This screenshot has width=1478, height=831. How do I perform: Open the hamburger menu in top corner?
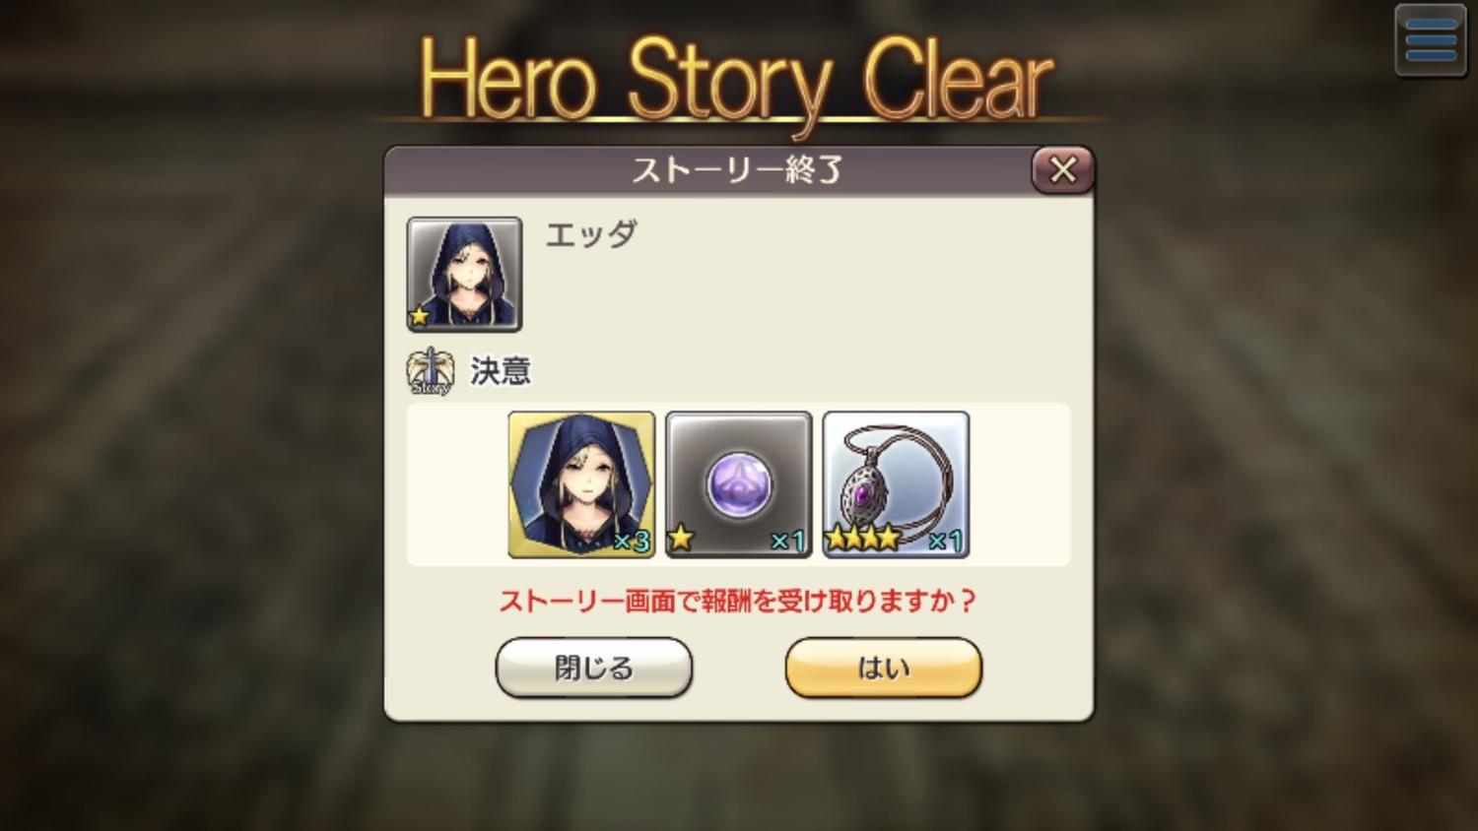pos(1431,40)
